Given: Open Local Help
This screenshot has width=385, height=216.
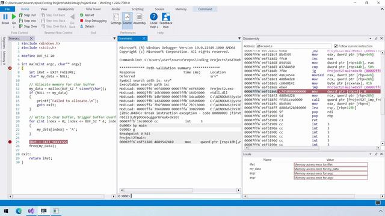Looking at the screenshot, I should pos(154,20).
